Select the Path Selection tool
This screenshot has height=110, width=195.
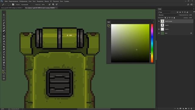pyautogui.click(x=4, y=57)
